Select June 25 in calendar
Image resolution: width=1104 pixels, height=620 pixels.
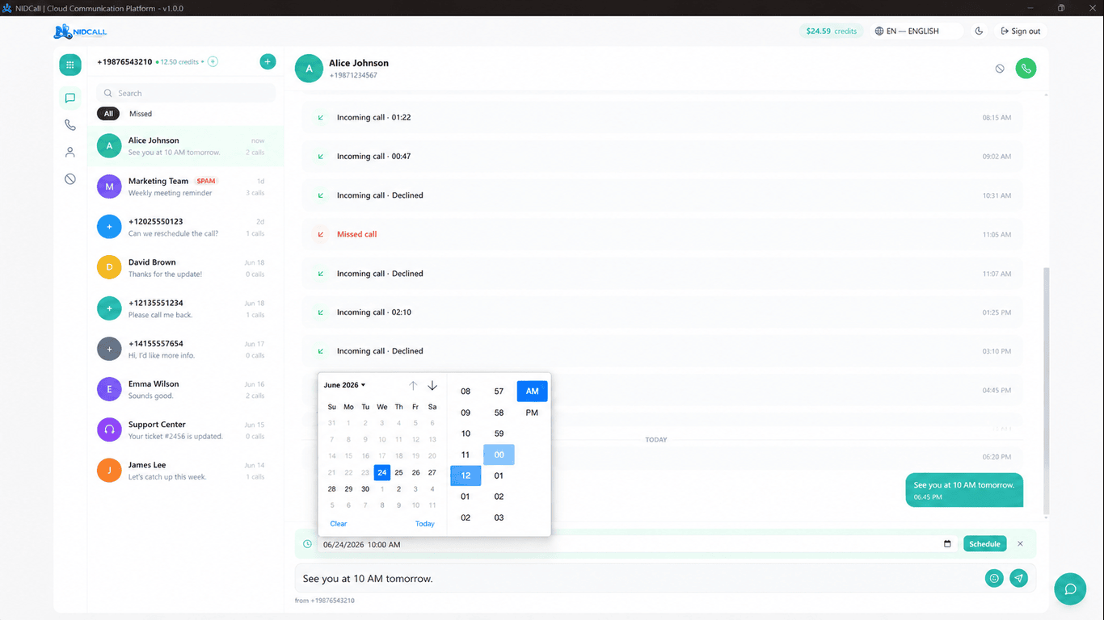coord(398,472)
